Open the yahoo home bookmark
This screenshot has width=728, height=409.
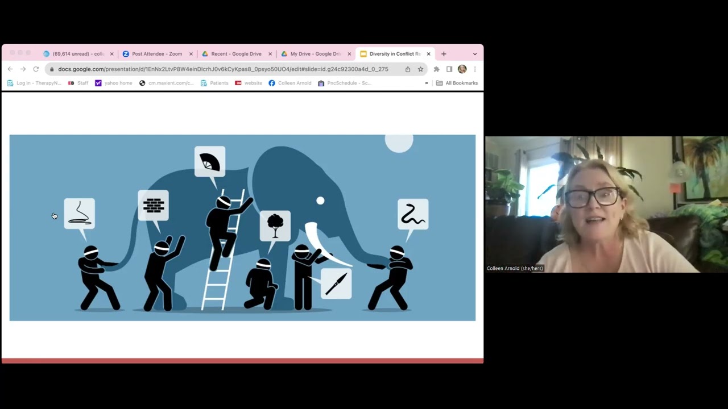pyautogui.click(x=114, y=83)
